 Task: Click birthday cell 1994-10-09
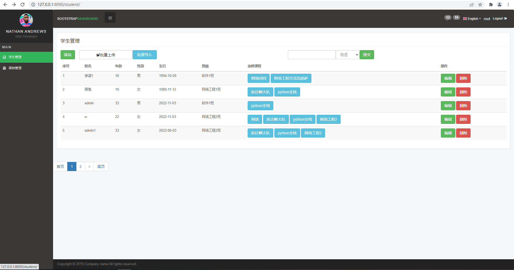168,76
